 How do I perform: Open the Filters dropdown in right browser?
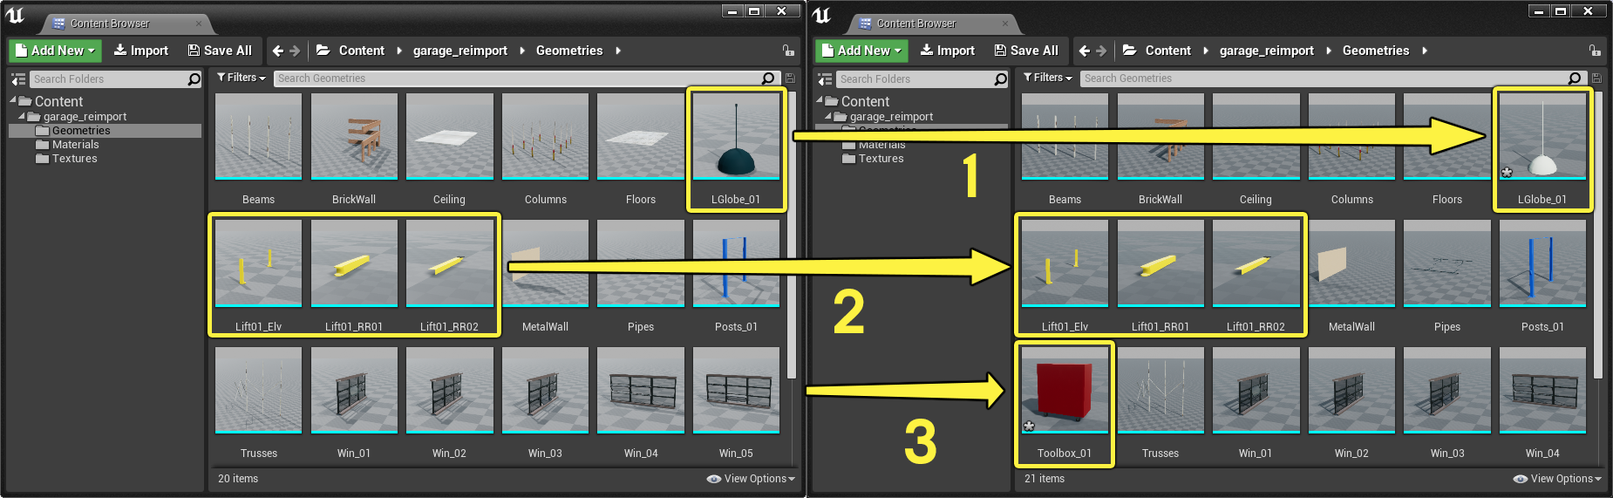[x=1048, y=78]
